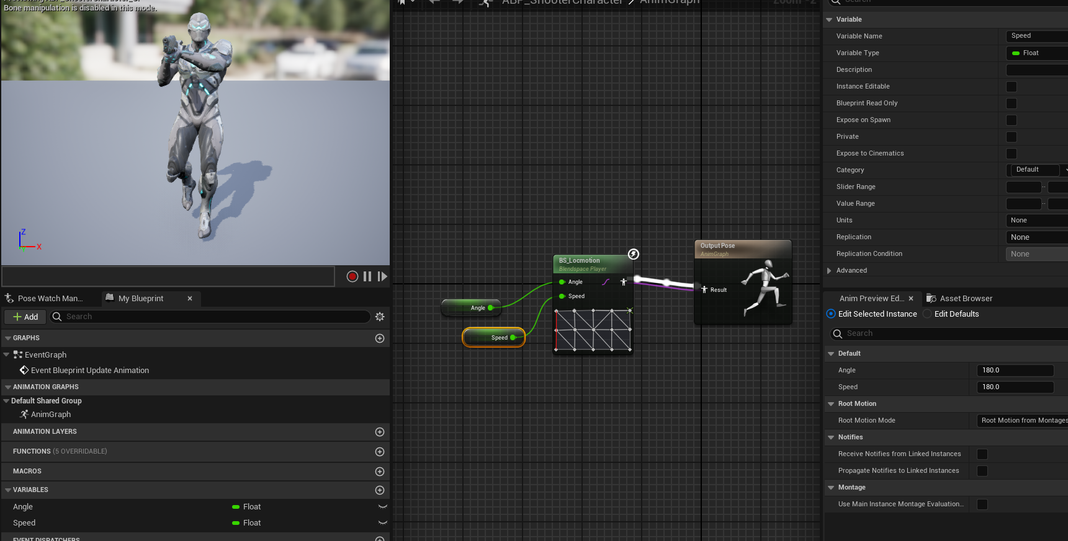This screenshot has width=1068, height=541.
Task: Edit the preview Speed value 180.0
Action: click(x=1015, y=387)
